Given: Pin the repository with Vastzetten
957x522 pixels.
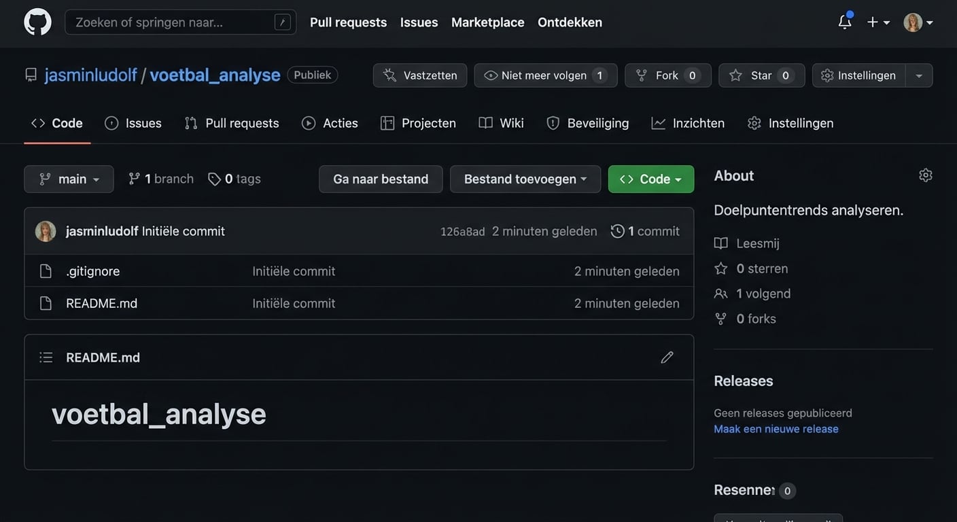Looking at the screenshot, I should (419, 74).
